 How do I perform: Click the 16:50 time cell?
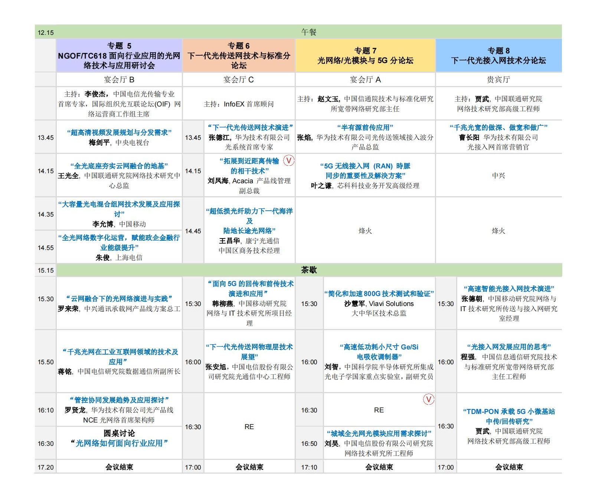coord(309,443)
